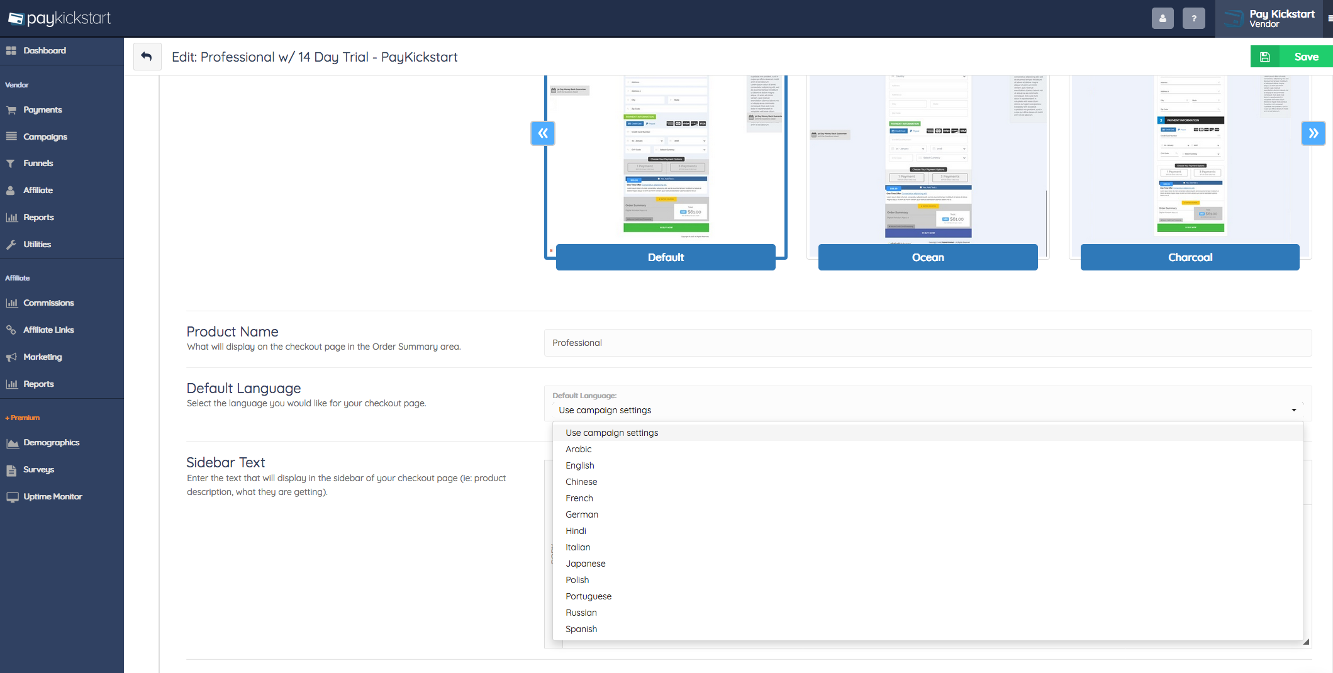
Task: Choose Italian from language list
Action: (928, 547)
